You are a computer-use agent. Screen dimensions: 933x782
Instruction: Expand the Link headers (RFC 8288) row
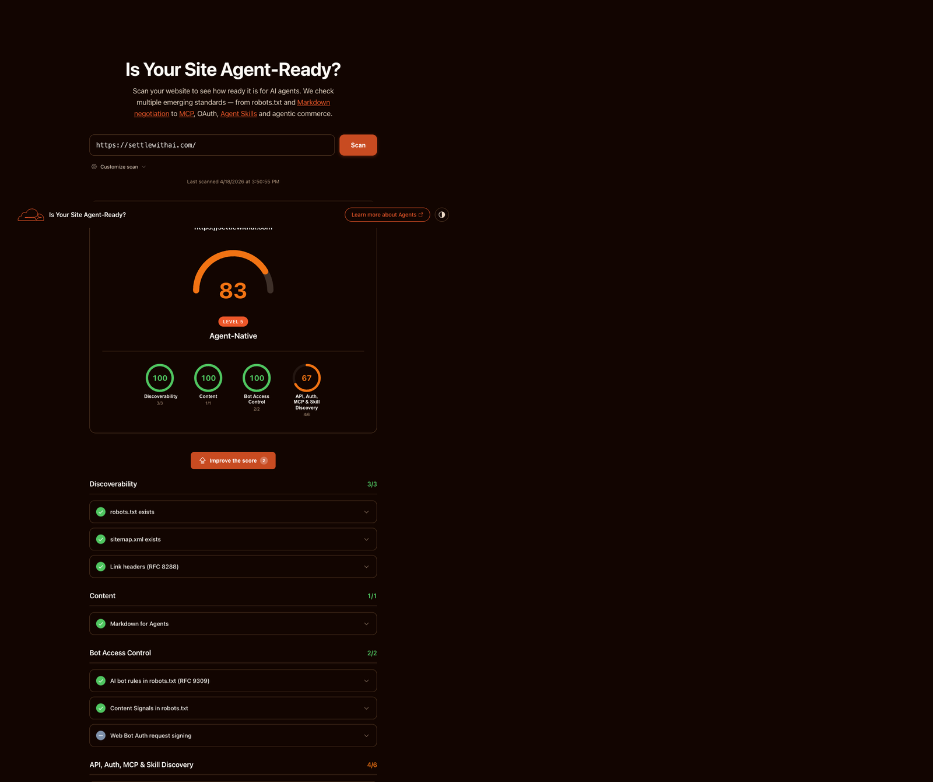[x=366, y=566]
